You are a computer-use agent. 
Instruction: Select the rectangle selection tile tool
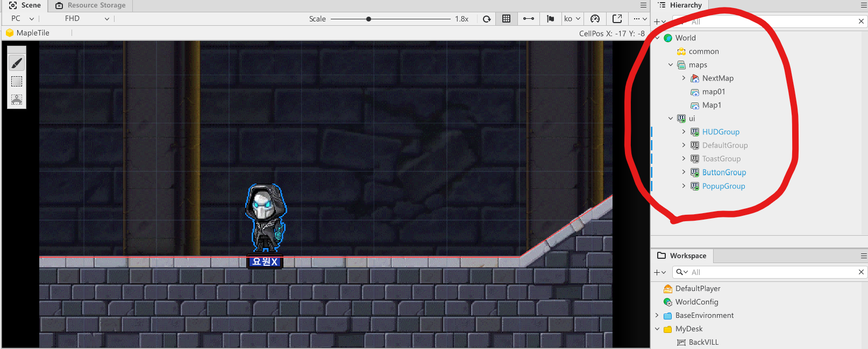[x=17, y=82]
